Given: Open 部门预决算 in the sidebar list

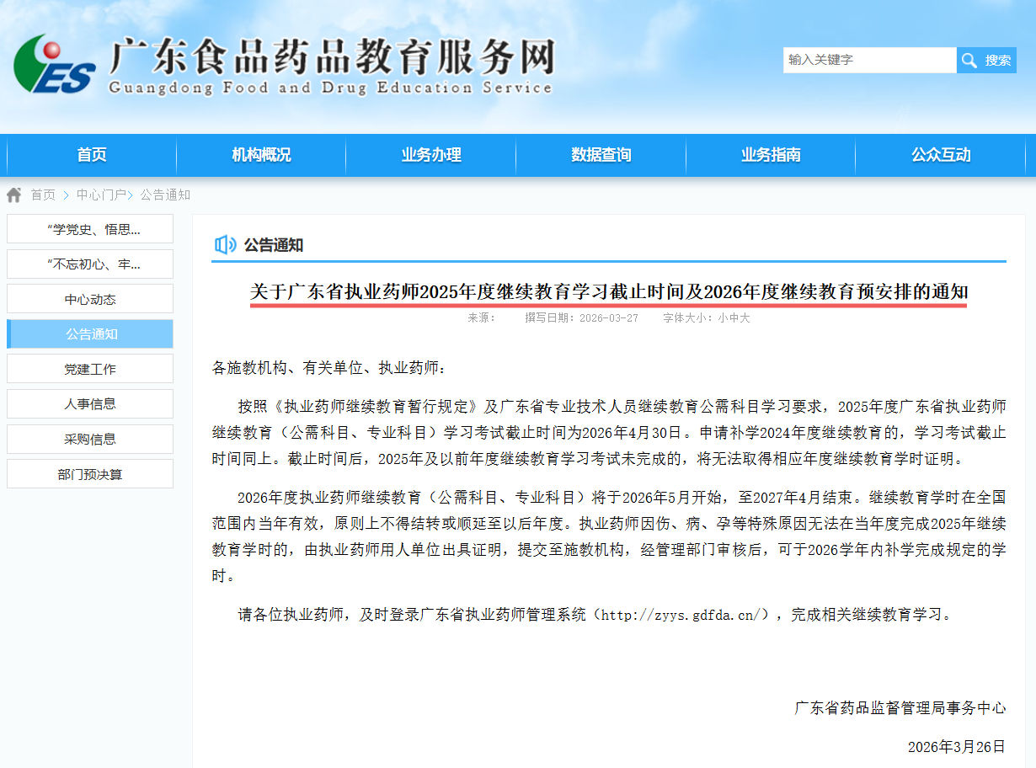Looking at the screenshot, I should pos(90,474).
